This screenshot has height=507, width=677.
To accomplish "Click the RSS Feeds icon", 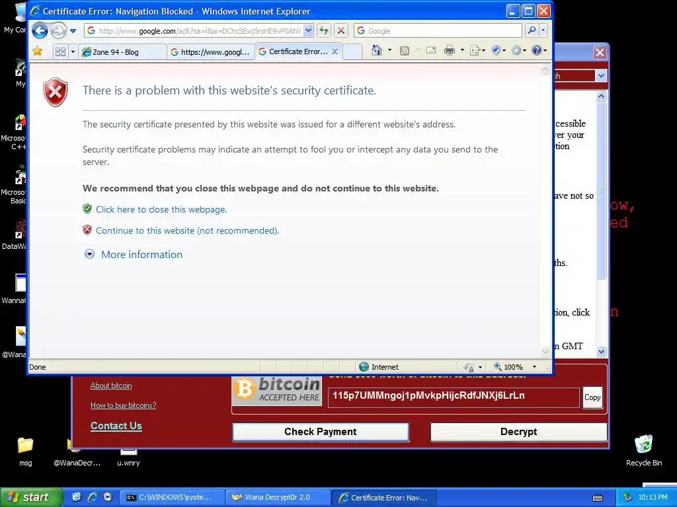I will click(x=405, y=51).
